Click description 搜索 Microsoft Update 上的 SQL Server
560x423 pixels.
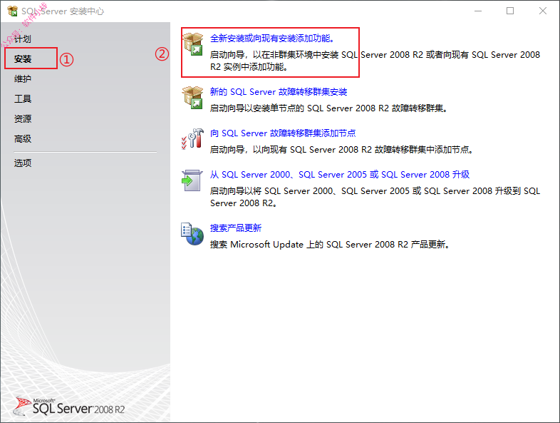coord(329,245)
